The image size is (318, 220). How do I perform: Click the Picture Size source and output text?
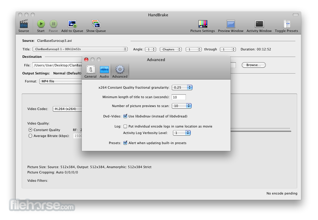[x=90, y=167]
